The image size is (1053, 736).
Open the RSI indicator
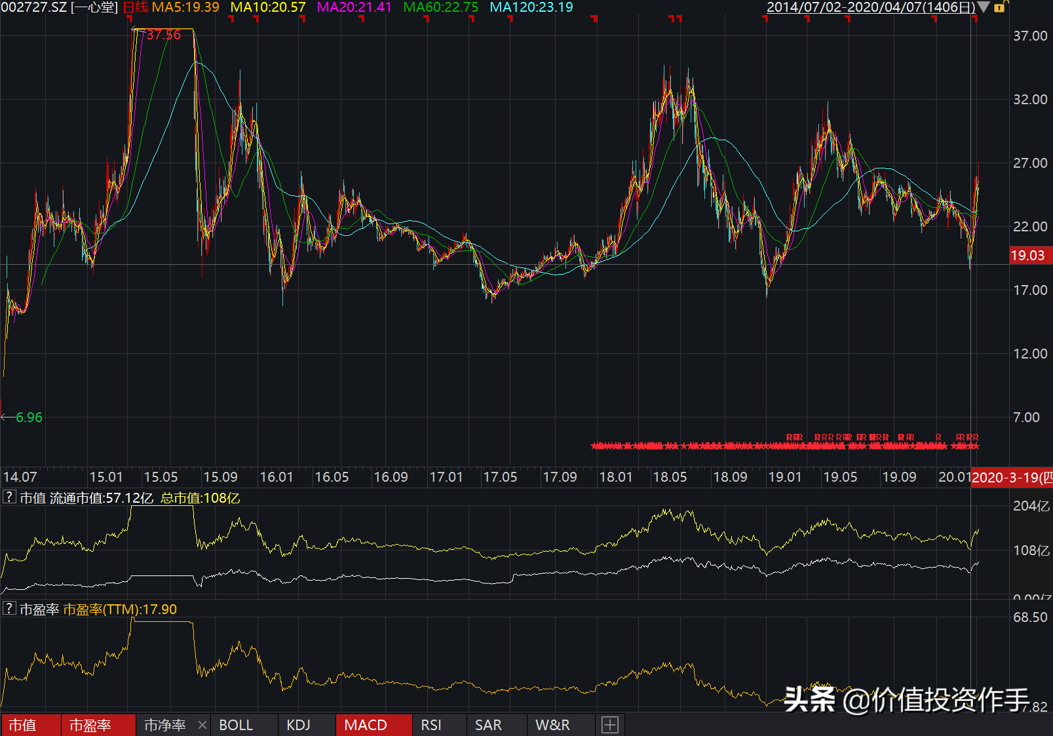click(431, 725)
